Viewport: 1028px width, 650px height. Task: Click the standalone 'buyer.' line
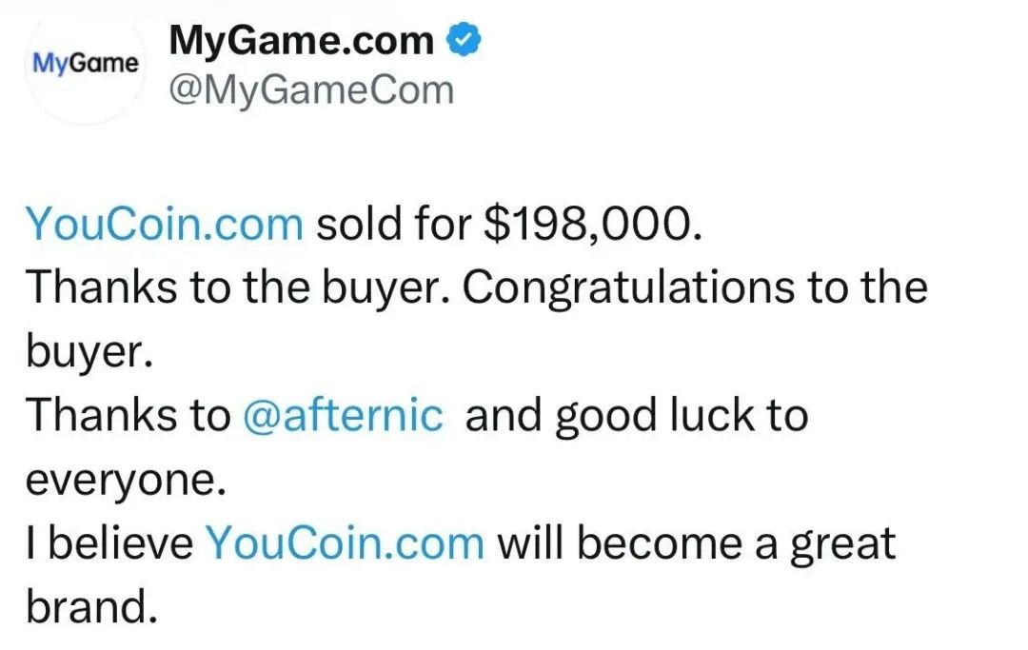pyautogui.click(x=89, y=352)
